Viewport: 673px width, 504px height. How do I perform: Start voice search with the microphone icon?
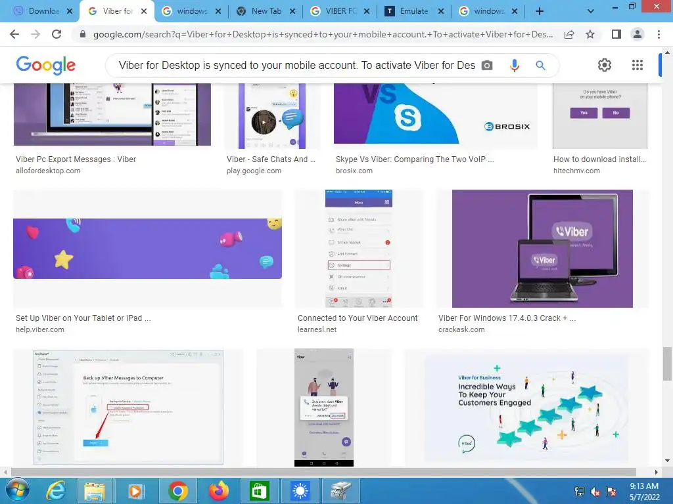tap(514, 66)
